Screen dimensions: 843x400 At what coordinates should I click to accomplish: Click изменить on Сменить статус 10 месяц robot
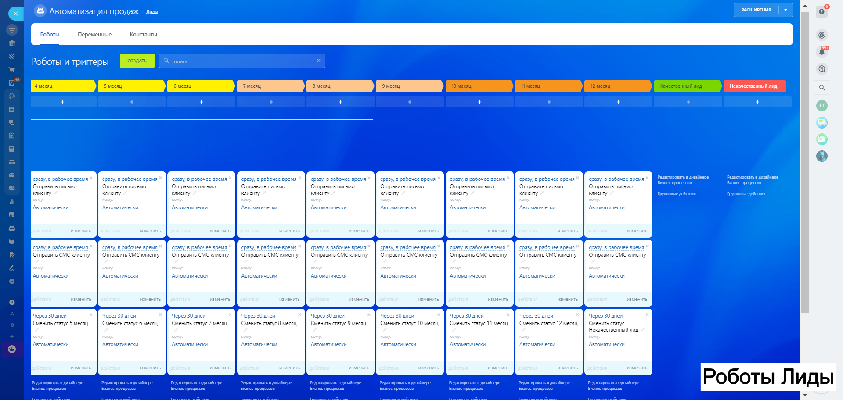pos(429,368)
